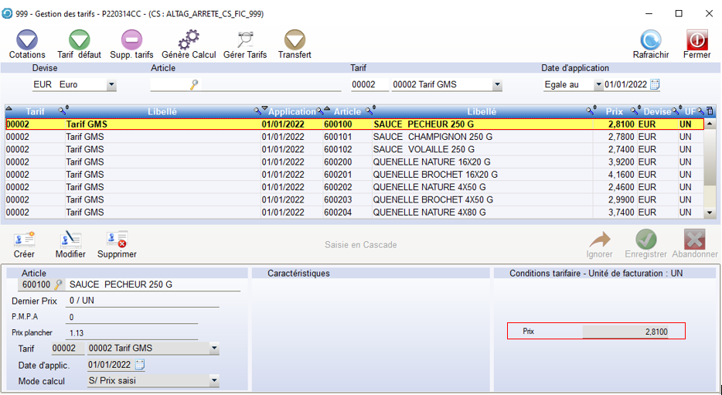
Task: Open the calendar picker beside the top date field
Action: pyautogui.click(x=655, y=85)
